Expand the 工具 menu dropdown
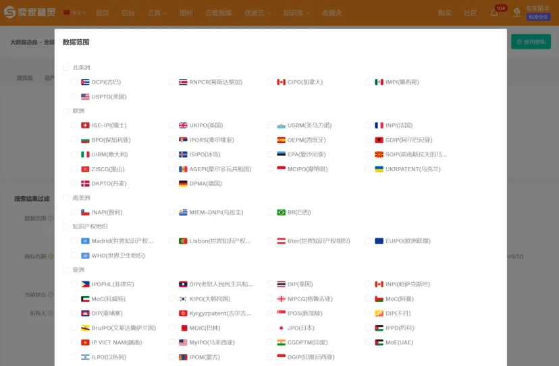The width and height of the screenshot is (559, 366). click(x=157, y=13)
